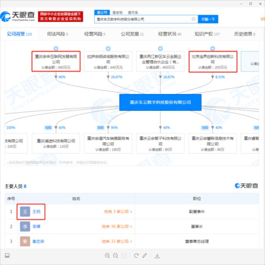Click the 主要人员 8 section heading
The width and height of the screenshot is (265, 265).
tap(16, 186)
